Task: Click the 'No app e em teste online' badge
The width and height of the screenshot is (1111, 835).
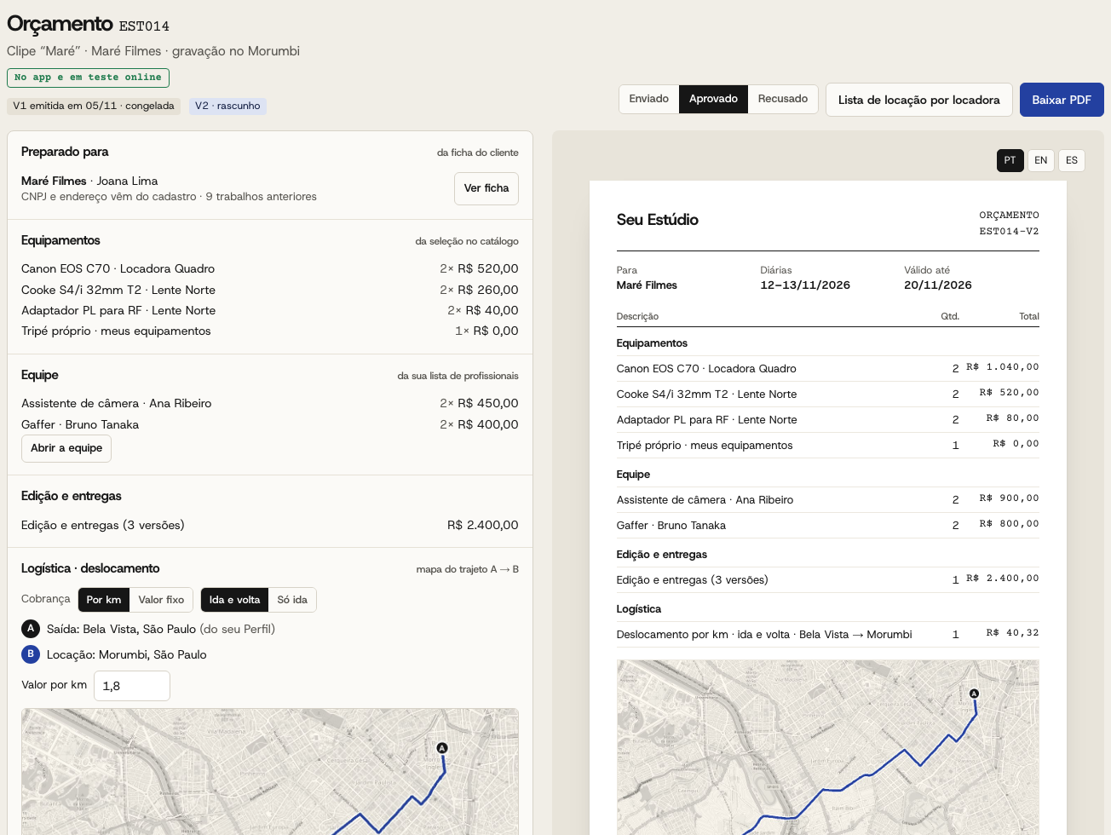Action: click(88, 78)
